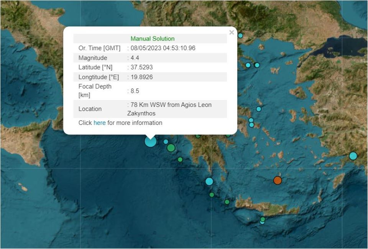Click the Location row showing Agios Leon Zakynthos
Viewport: 368px width, 249px height.
[149, 109]
